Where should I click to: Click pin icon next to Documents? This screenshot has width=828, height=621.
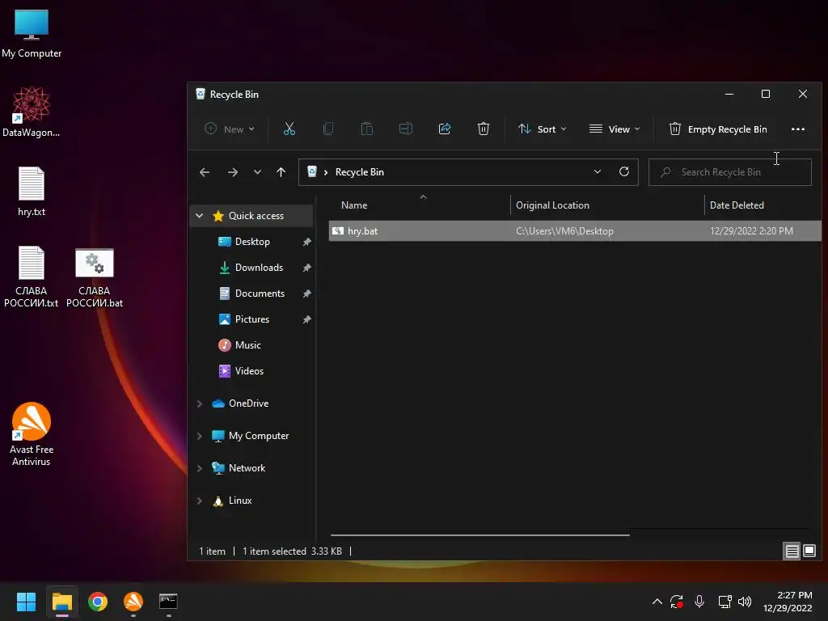(306, 294)
